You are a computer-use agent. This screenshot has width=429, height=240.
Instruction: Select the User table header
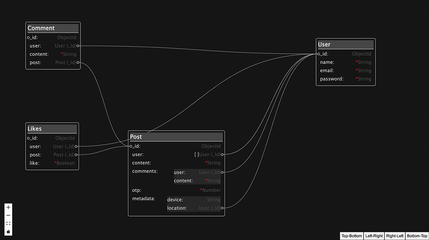pos(345,44)
